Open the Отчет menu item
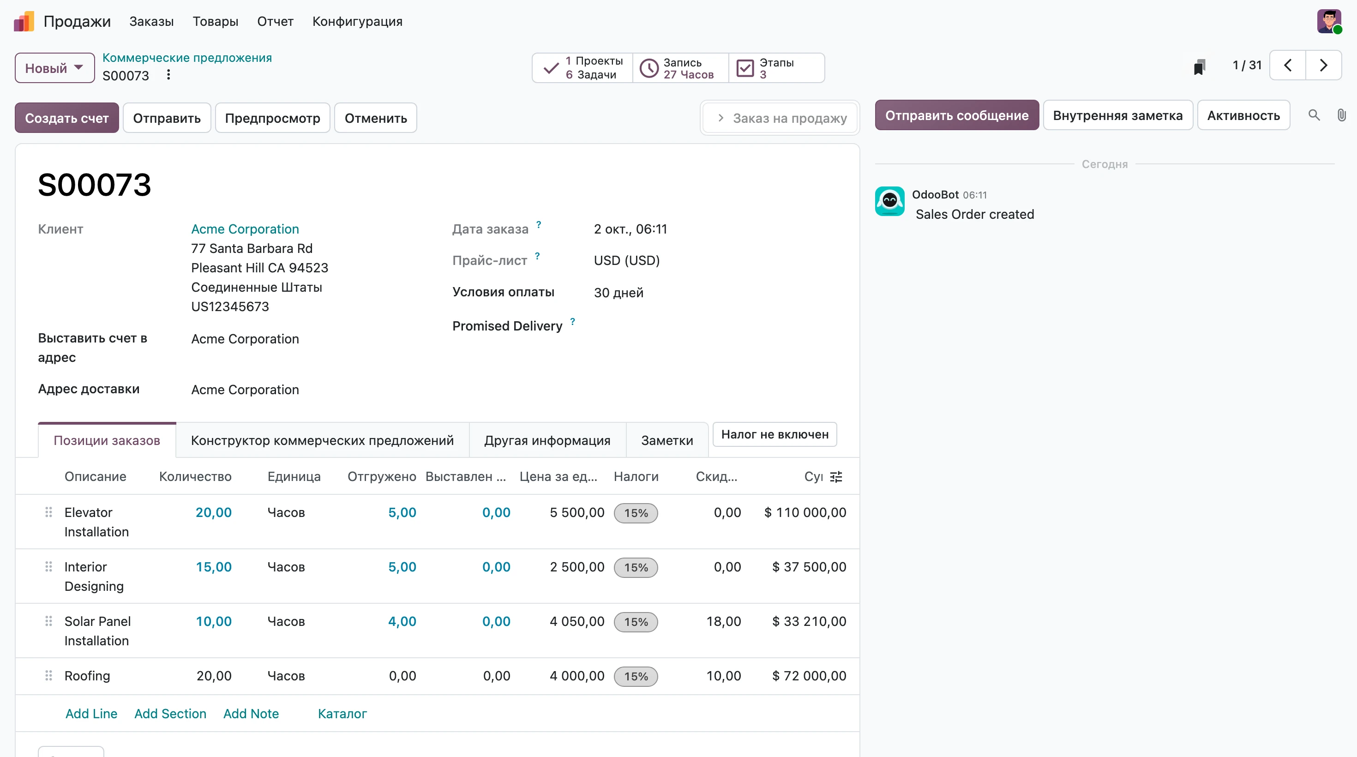 pyautogui.click(x=275, y=22)
